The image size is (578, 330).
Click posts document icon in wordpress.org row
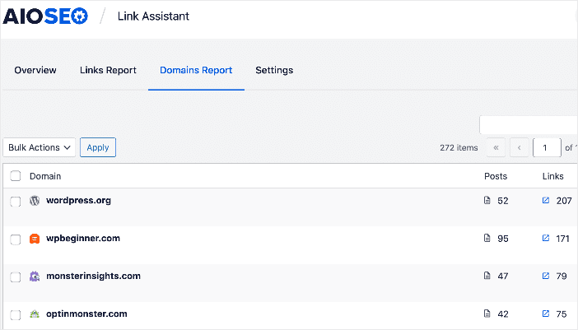click(x=487, y=200)
